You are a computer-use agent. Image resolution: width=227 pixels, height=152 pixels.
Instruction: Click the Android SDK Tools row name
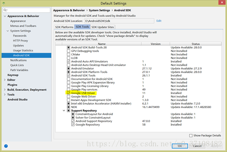(83, 76)
